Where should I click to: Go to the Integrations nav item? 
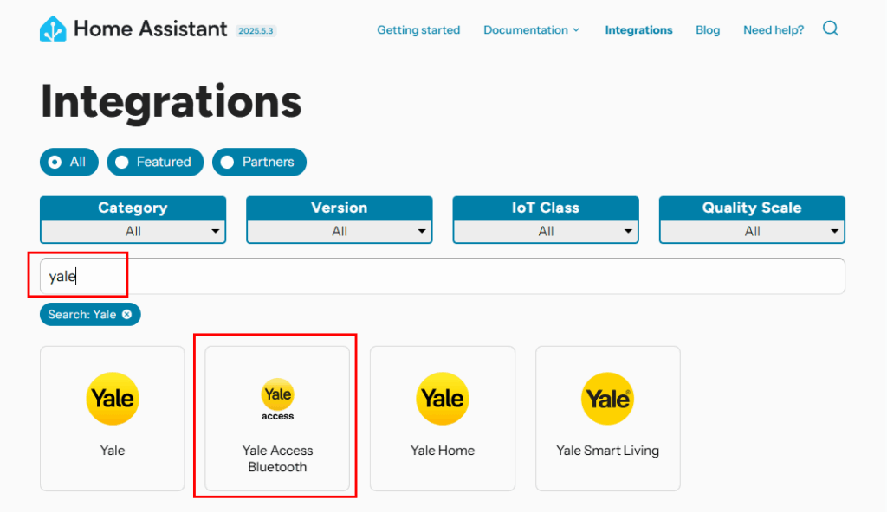tap(638, 30)
